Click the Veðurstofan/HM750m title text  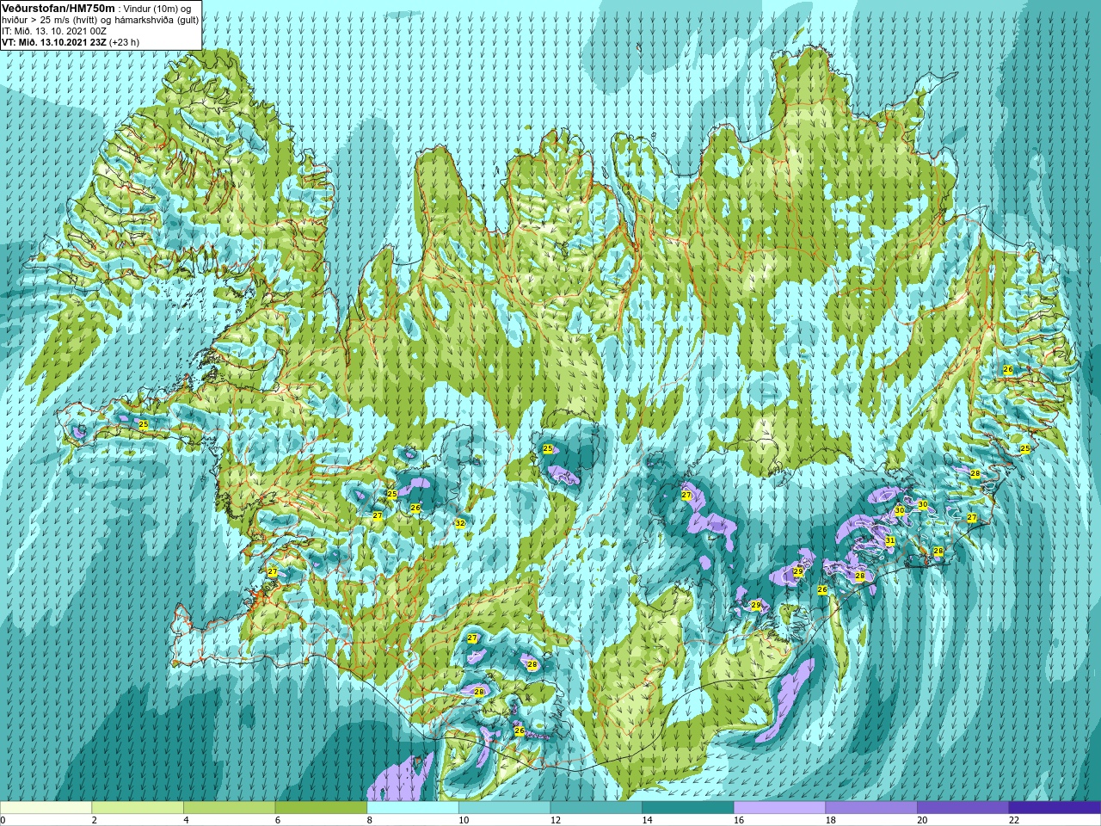point(58,8)
